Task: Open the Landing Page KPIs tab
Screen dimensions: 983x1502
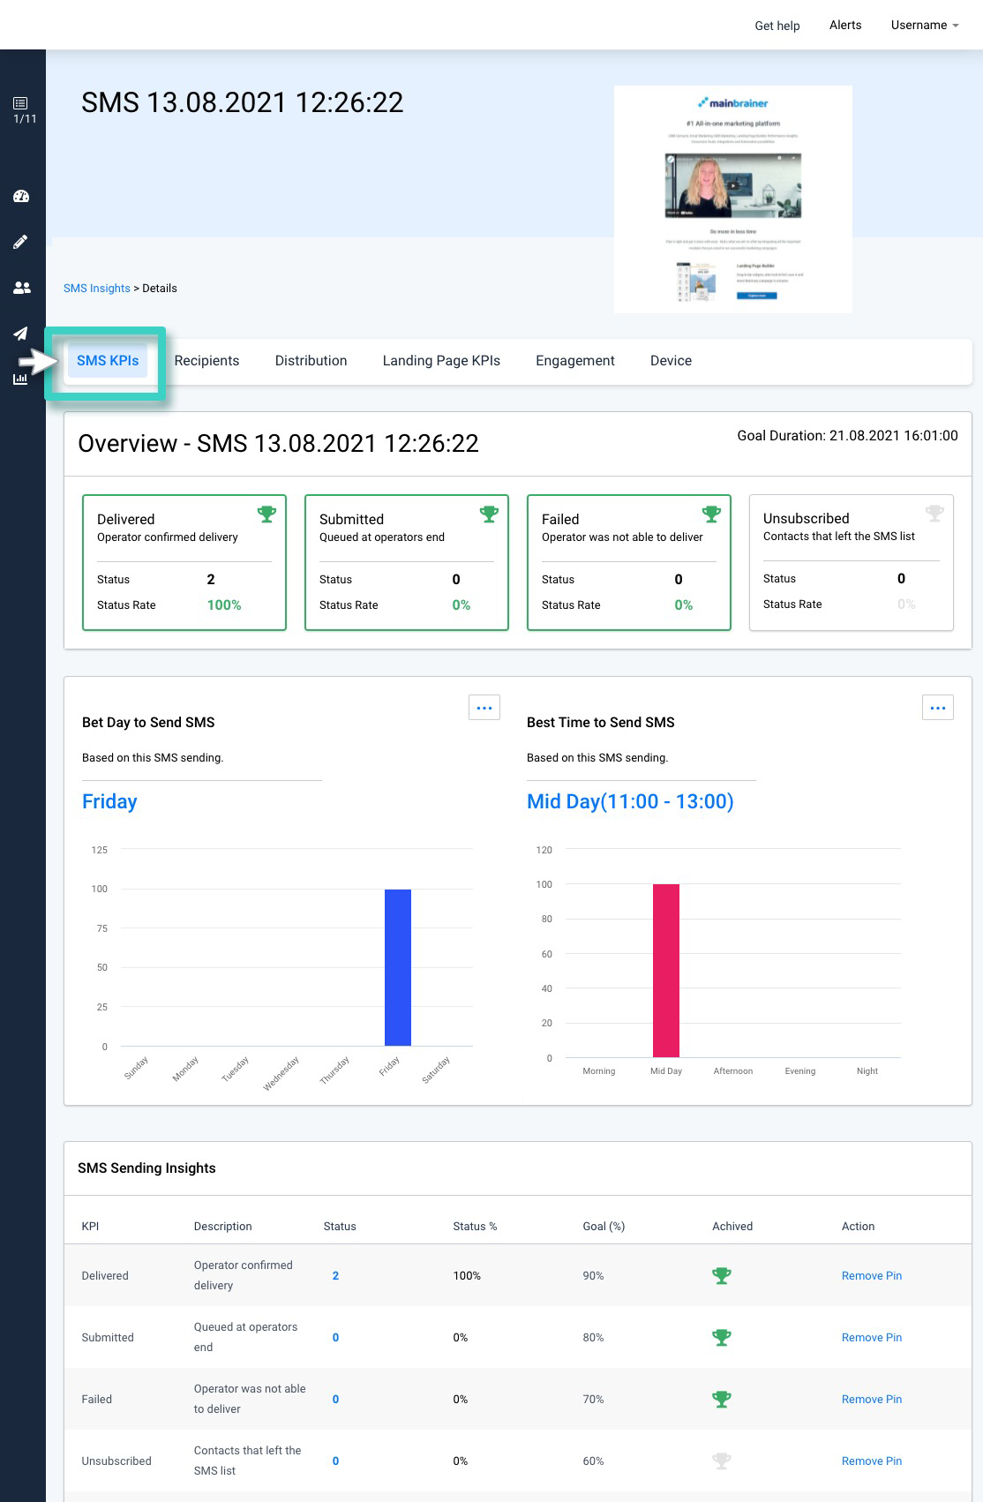Action: point(441,361)
